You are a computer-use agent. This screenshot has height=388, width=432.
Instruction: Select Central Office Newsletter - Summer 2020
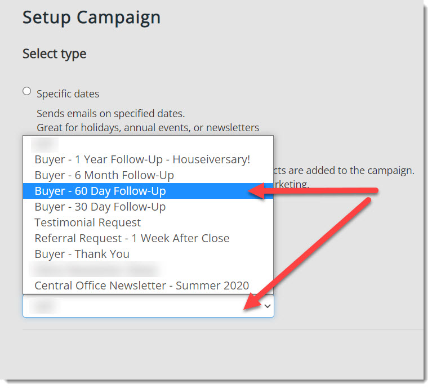tap(141, 286)
